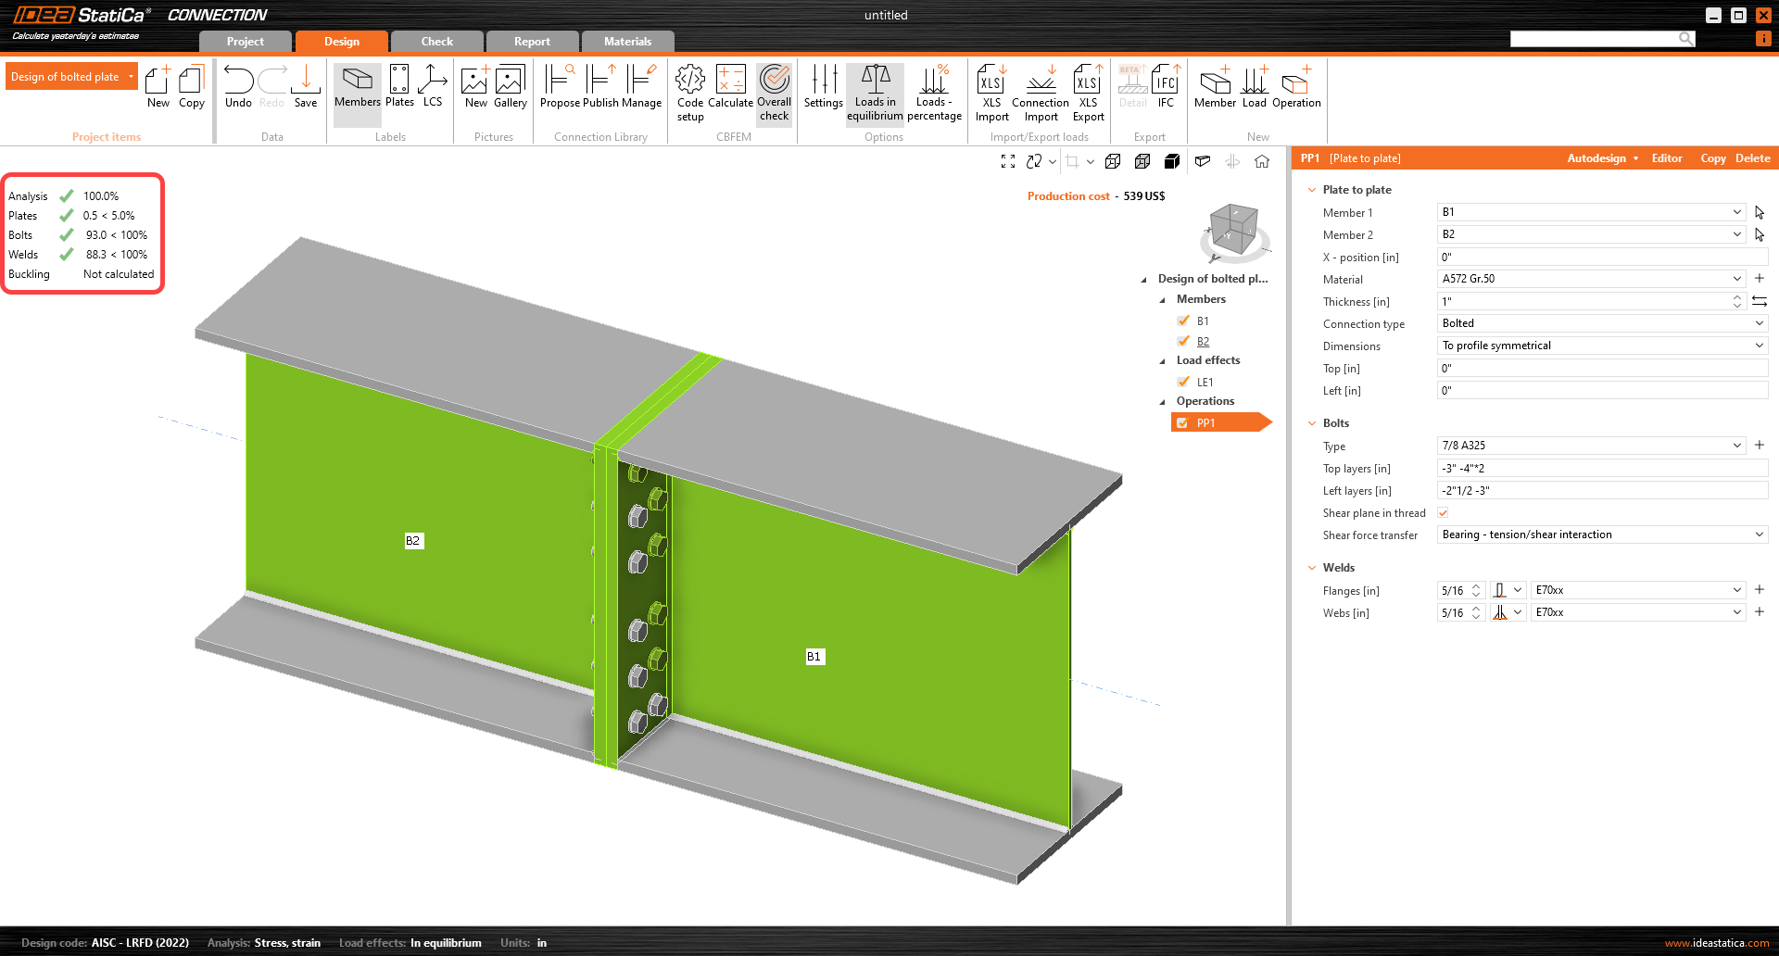Viewport: 1779px width, 956px height.
Task: Collapse the Bolts section header
Action: [1312, 422]
